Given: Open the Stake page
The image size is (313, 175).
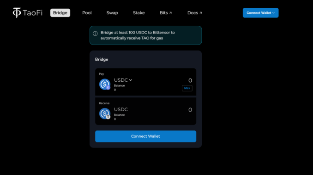Looking at the screenshot, I should click(x=139, y=13).
